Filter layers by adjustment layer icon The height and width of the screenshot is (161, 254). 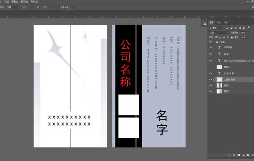[231, 28]
